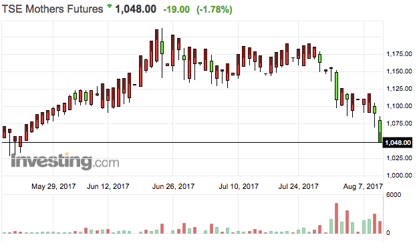
Task: Click the green down-arrow indicator near title
Action: point(110,6)
